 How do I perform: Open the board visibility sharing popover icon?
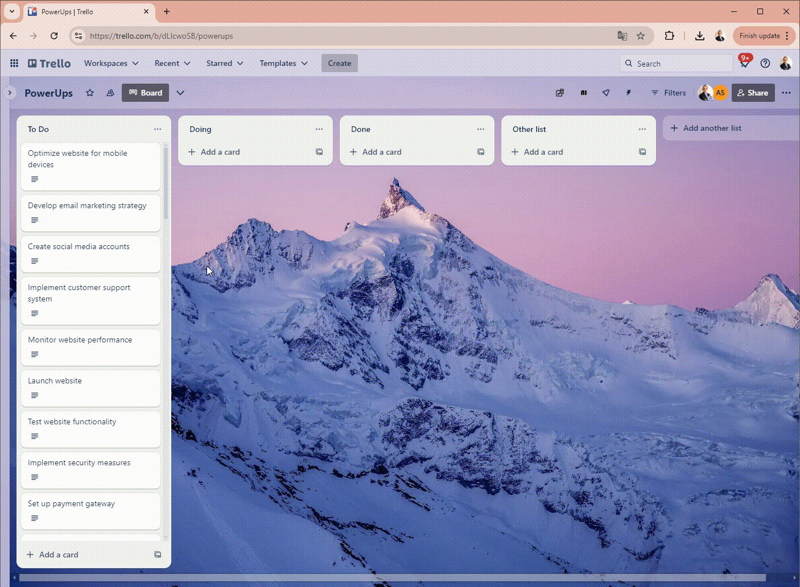[x=559, y=92]
